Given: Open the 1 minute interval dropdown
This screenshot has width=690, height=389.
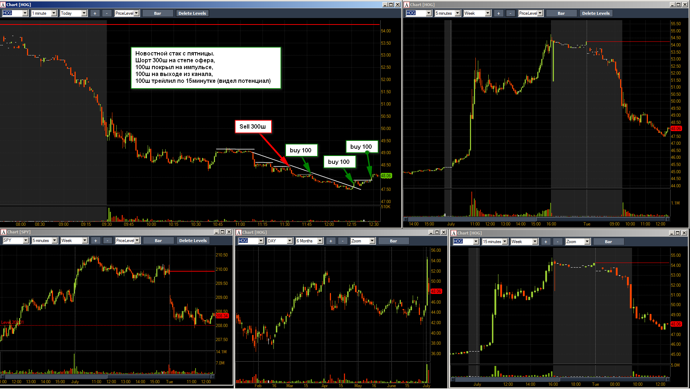Looking at the screenshot, I should [x=54, y=13].
